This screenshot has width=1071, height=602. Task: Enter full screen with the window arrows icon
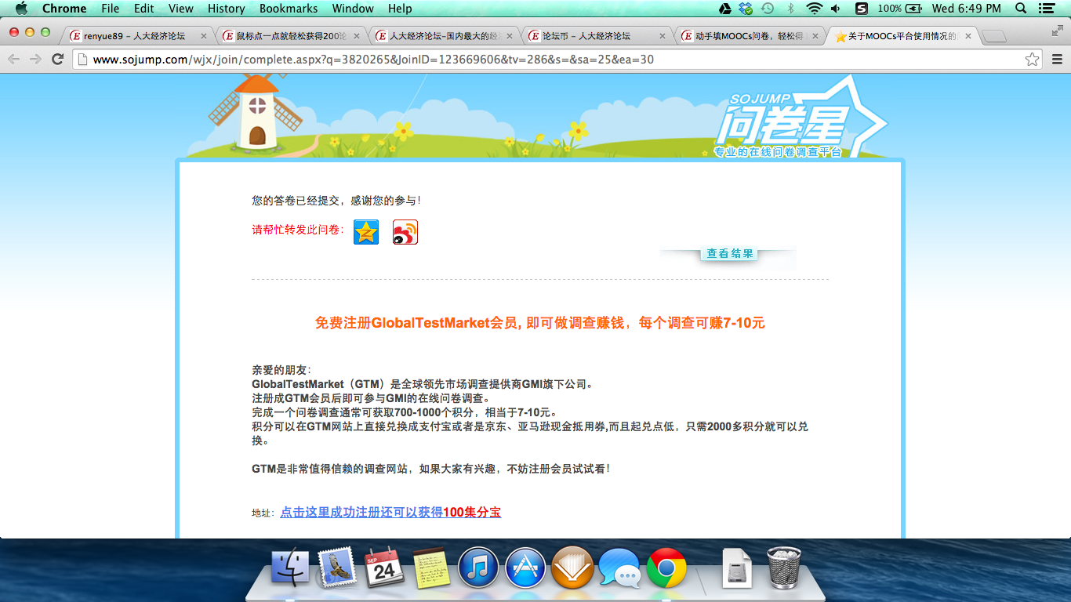click(1058, 31)
